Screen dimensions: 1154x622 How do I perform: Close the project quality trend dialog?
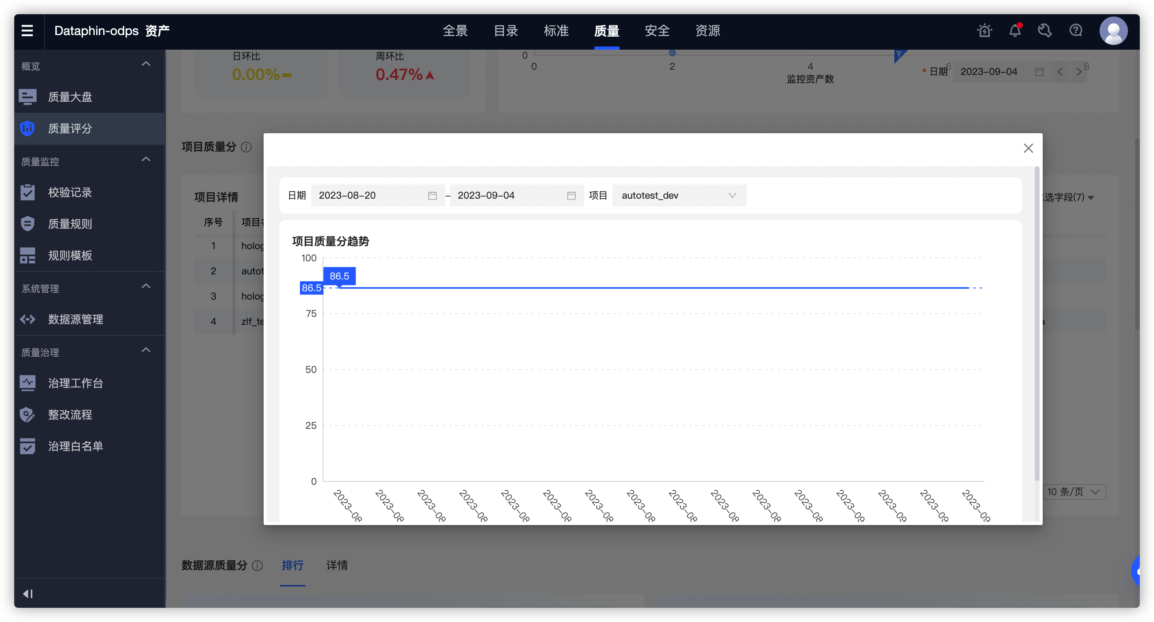1028,148
